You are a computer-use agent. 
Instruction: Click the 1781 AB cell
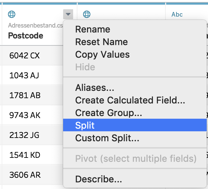tap(25, 95)
